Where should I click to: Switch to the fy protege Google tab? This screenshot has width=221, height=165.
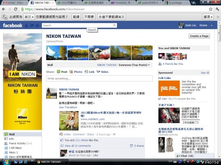pyautogui.click(x=177, y=3)
